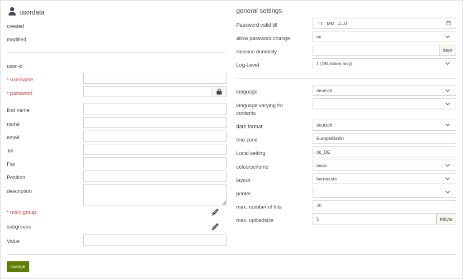Click the lock icon beside password field

pyautogui.click(x=219, y=92)
